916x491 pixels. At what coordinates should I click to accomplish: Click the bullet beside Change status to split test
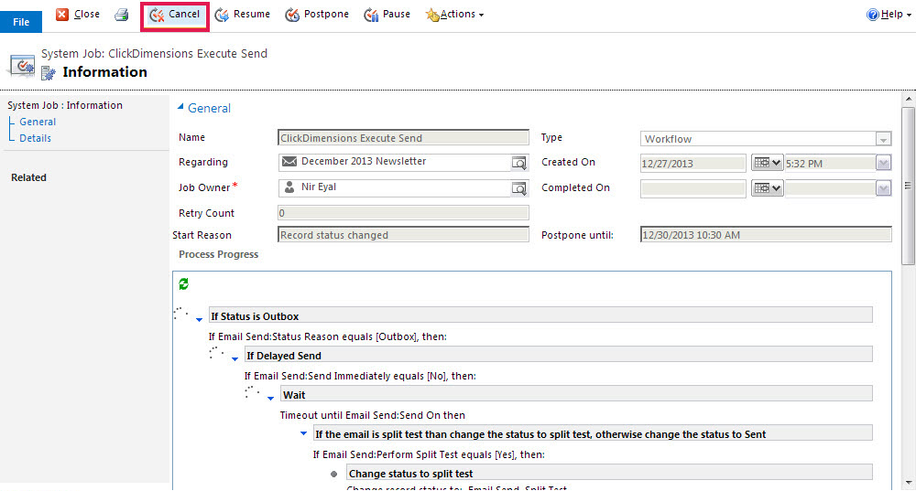[x=333, y=475]
